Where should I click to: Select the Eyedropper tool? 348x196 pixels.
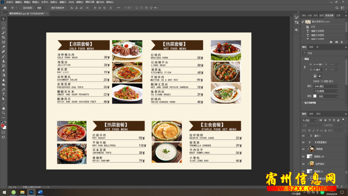pyautogui.click(x=3, y=47)
